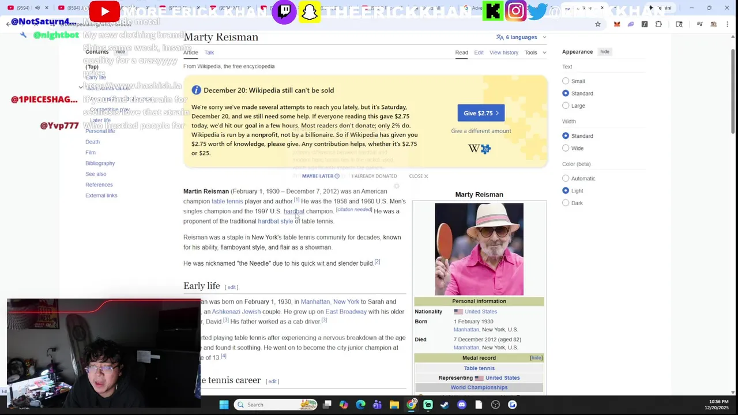The height and width of the screenshot is (415, 738).
Task: Open the Edit tab
Action: pyautogui.click(x=479, y=52)
